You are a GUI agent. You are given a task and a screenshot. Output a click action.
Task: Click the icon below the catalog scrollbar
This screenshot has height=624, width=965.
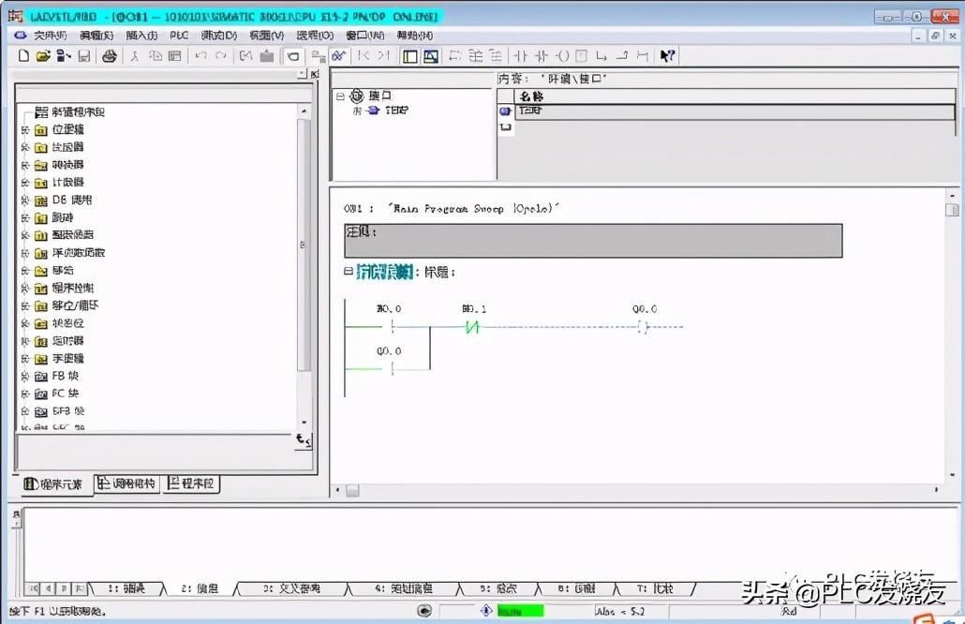(304, 440)
